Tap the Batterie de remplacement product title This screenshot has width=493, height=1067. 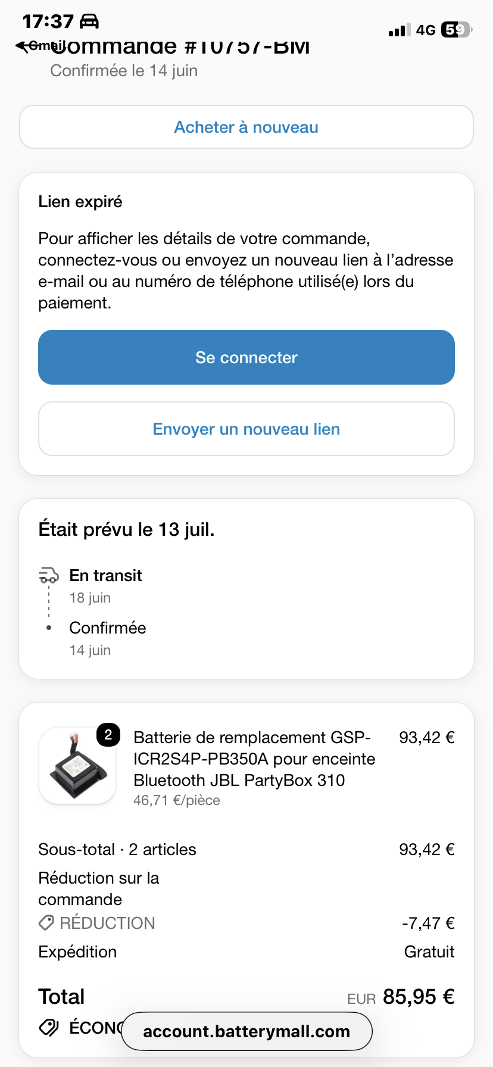pyautogui.click(x=254, y=759)
